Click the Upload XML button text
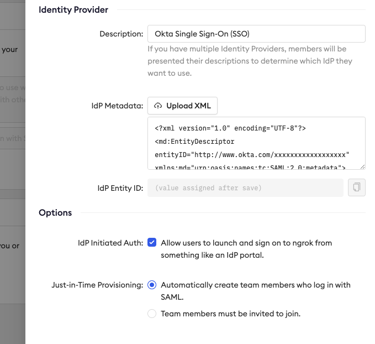Image resolution: width=375 pixels, height=344 pixels. pyautogui.click(x=188, y=106)
